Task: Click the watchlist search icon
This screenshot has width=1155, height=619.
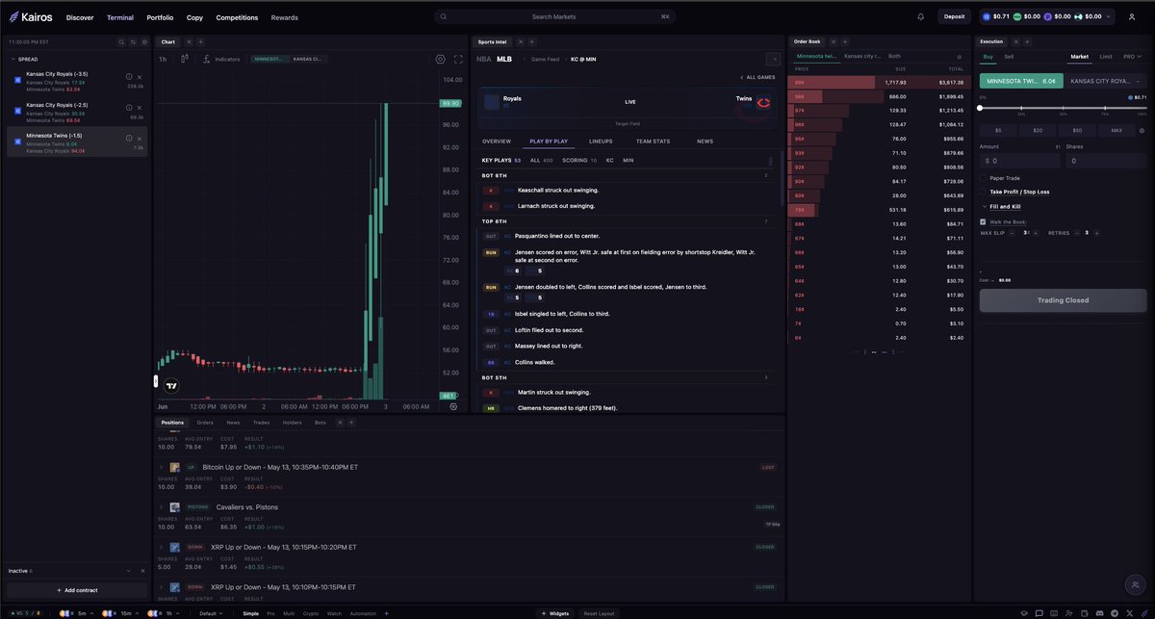Action: coord(121,42)
